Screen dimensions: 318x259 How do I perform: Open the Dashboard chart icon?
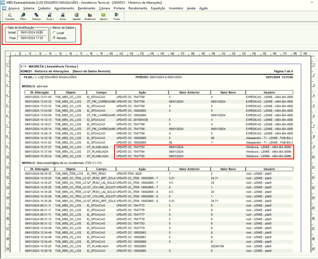pos(90,15)
